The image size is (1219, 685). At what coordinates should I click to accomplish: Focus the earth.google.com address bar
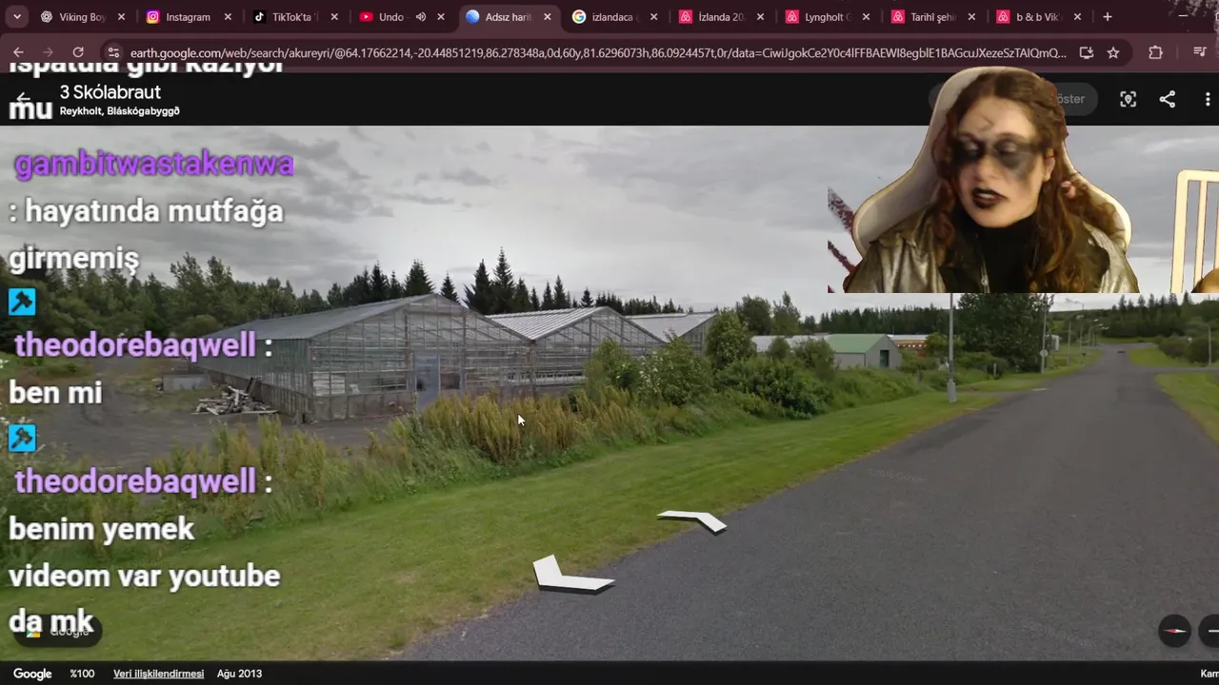click(598, 52)
